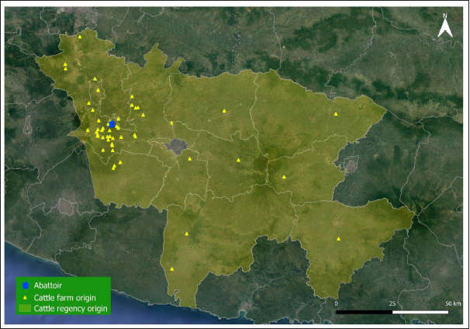This screenshot has width=470, height=329.
Task: Click the black segment of the scale bar
Action: (365, 312)
